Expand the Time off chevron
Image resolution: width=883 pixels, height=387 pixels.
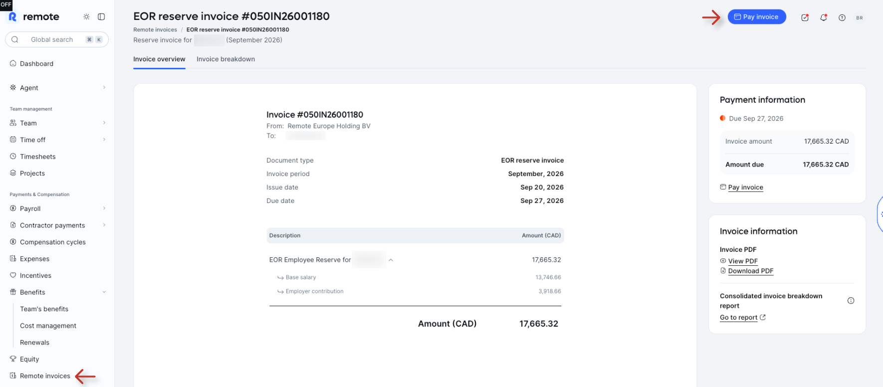coord(104,140)
